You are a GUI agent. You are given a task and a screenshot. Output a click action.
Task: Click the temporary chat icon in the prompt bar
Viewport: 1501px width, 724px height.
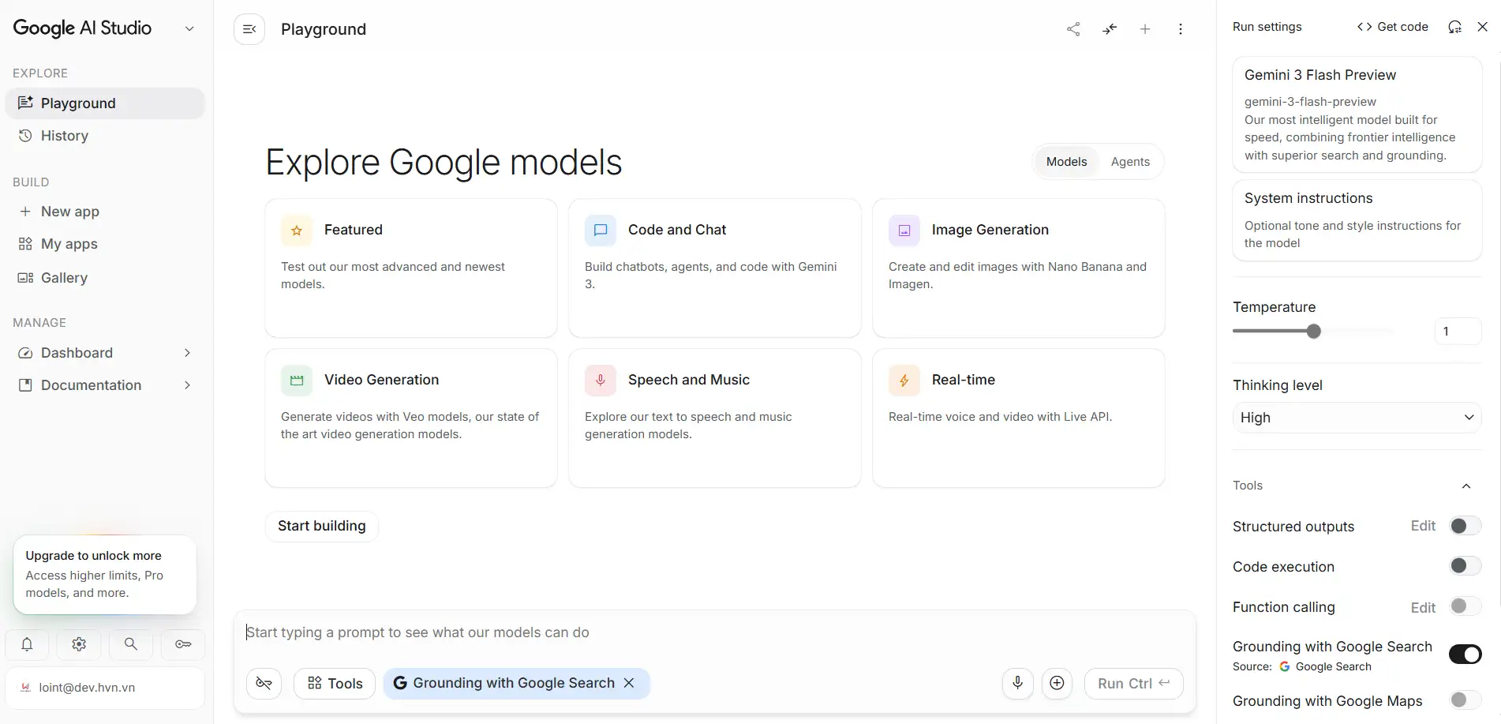264,683
